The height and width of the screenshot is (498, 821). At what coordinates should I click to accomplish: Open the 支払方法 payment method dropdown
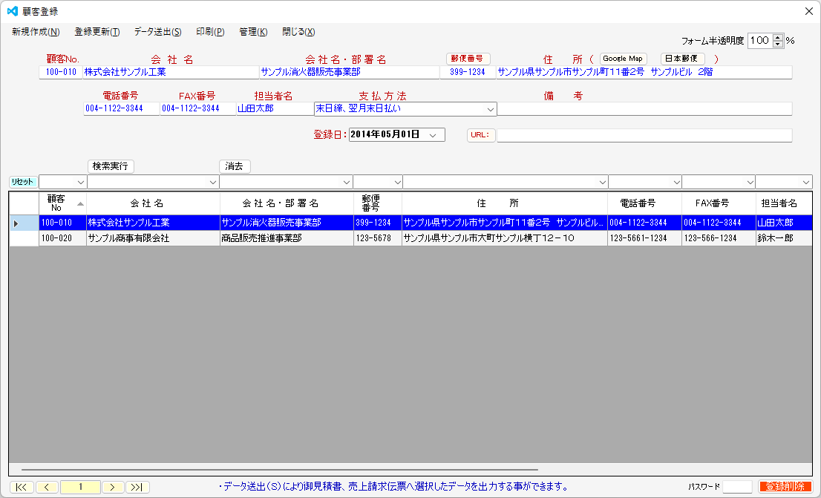pos(490,108)
